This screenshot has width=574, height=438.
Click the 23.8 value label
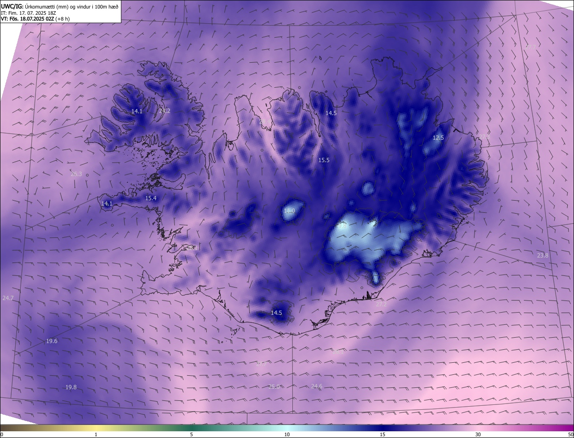click(x=543, y=255)
